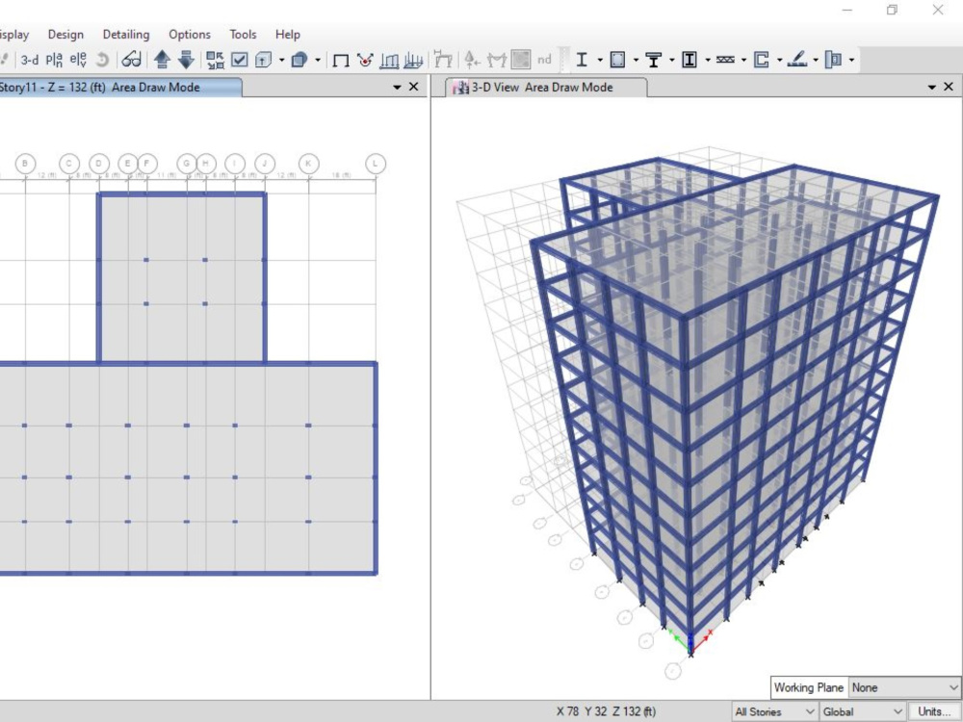The image size is (963, 722).
Task: Open Set Display Options checkbox icon
Action: [x=240, y=60]
